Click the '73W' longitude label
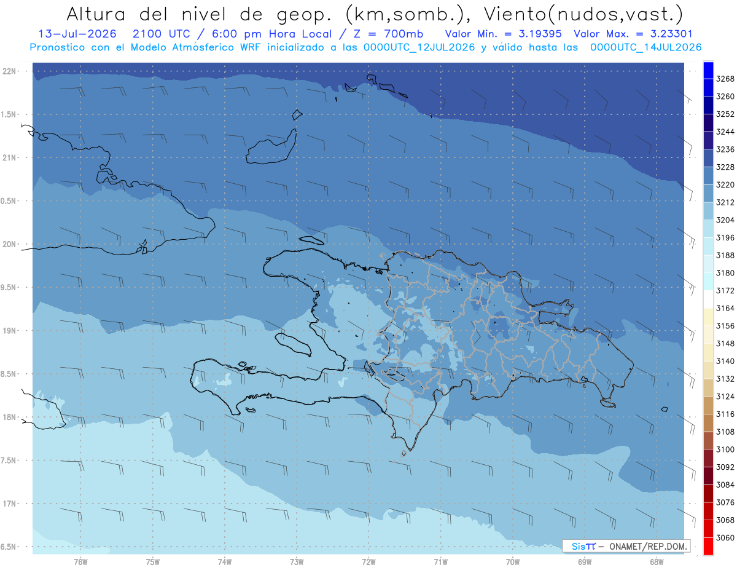The image size is (737, 570). click(297, 561)
